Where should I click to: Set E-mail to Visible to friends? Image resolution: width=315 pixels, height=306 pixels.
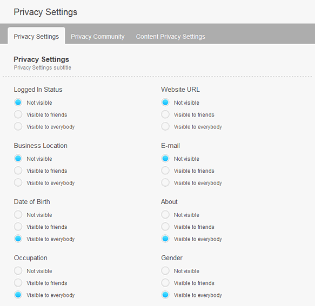[x=165, y=171]
